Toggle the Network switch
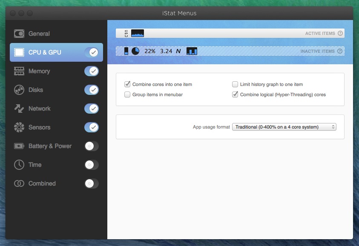359x246 pixels. (92, 109)
